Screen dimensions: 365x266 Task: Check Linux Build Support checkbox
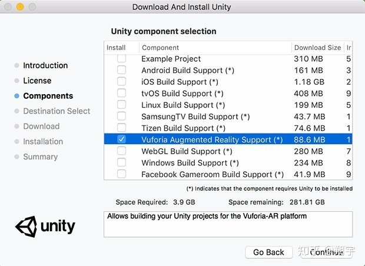click(x=121, y=105)
